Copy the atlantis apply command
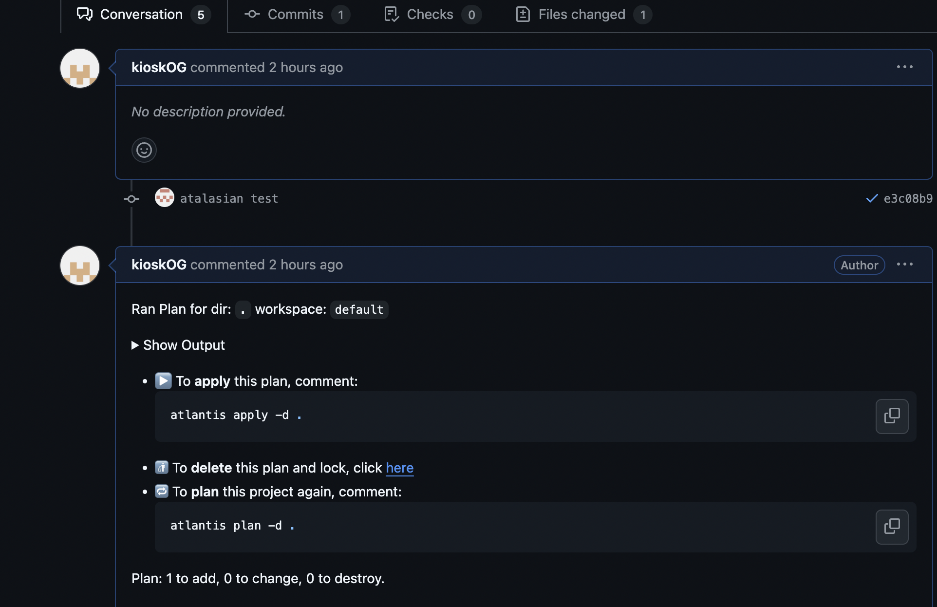Viewport: 937px width, 607px height. [x=892, y=416]
